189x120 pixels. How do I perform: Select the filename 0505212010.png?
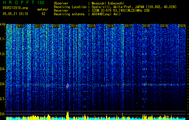(x=15, y=8)
